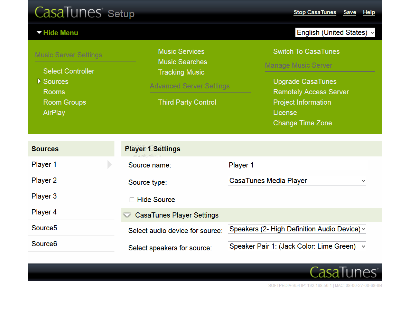Open the language dropdown English (United States)

coord(335,32)
